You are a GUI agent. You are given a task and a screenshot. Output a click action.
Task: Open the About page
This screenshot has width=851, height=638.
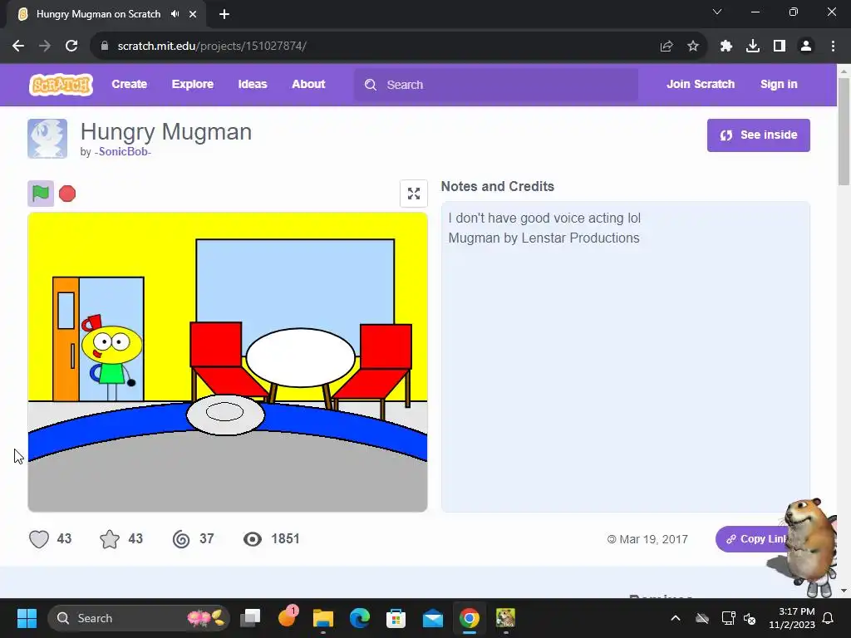pos(308,84)
